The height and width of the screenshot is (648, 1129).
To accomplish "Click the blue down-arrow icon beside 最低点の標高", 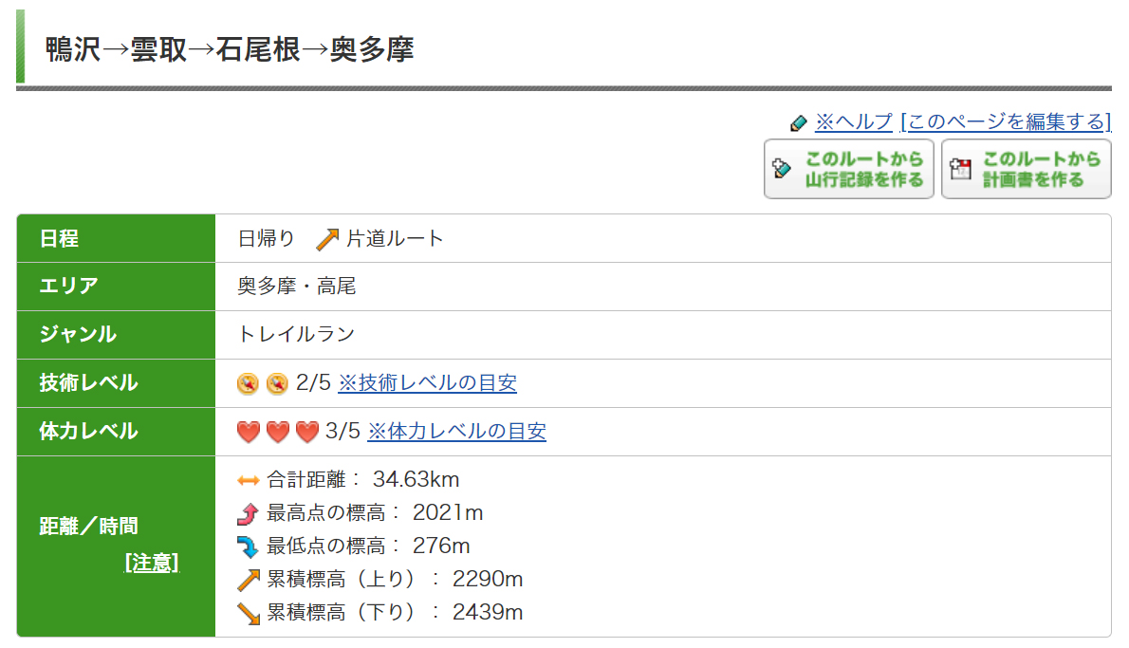I will [x=248, y=547].
